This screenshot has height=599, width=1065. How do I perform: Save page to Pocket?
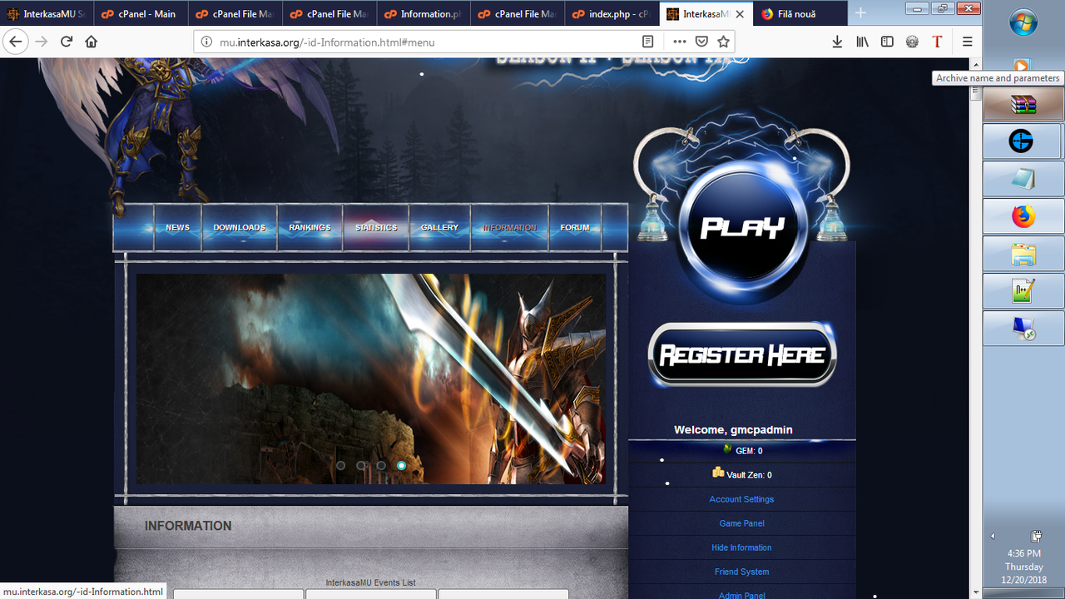coord(701,42)
